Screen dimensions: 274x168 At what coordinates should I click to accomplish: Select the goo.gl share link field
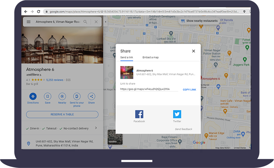[149, 89]
